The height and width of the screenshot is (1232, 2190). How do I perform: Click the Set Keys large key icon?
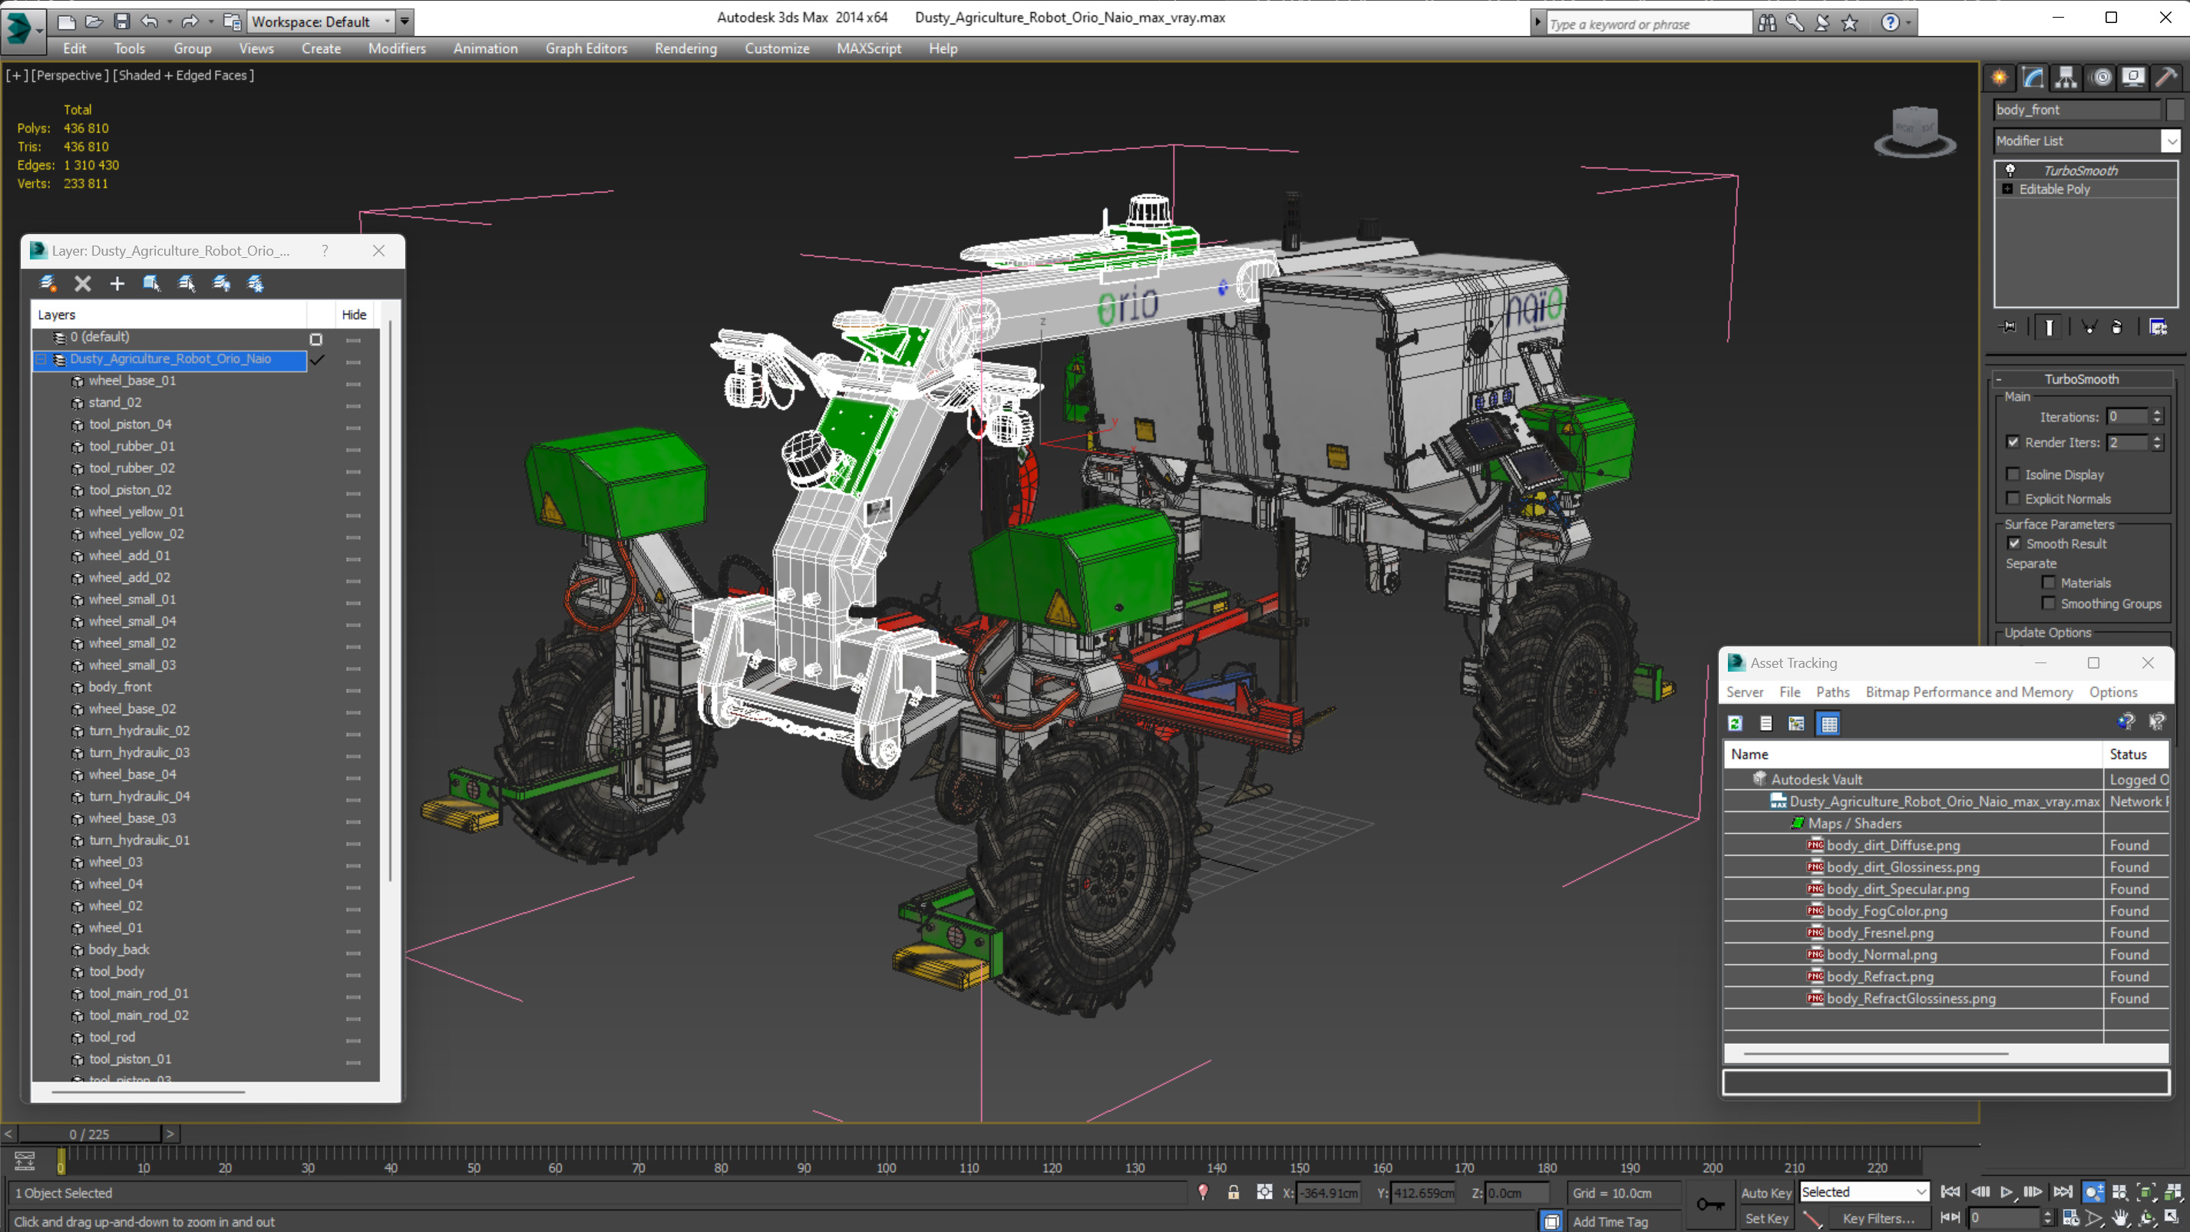1710,1204
